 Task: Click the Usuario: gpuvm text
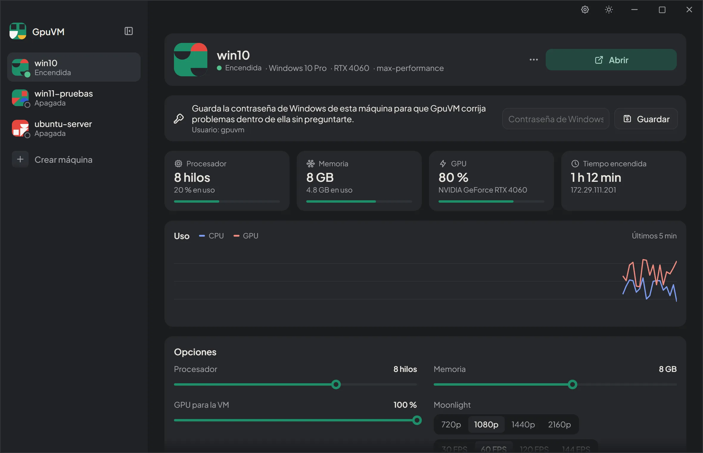pos(218,130)
